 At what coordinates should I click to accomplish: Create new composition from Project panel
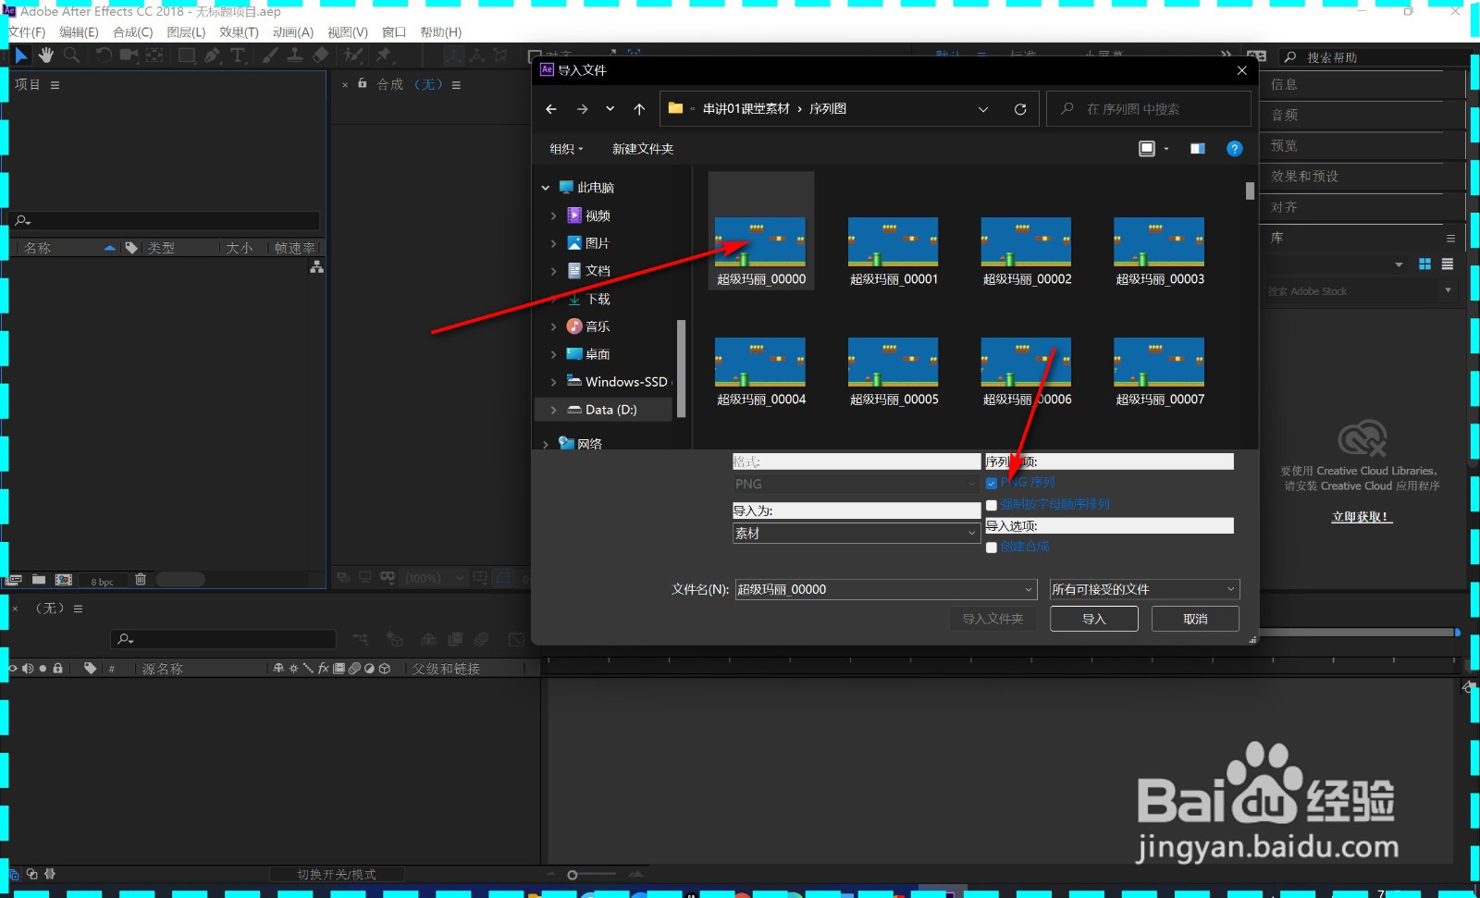(64, 580)
